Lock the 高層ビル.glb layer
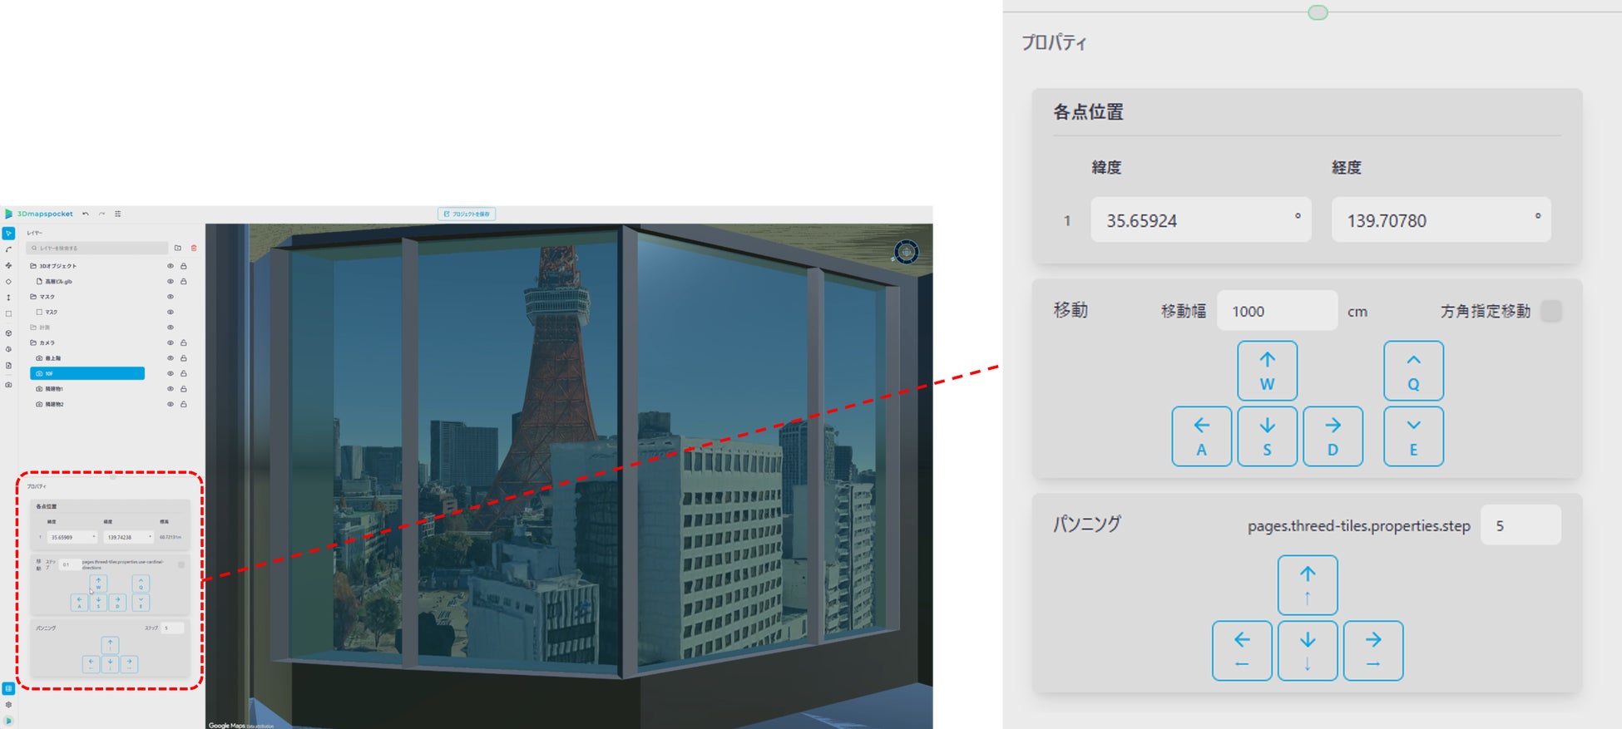 [184, 282]
